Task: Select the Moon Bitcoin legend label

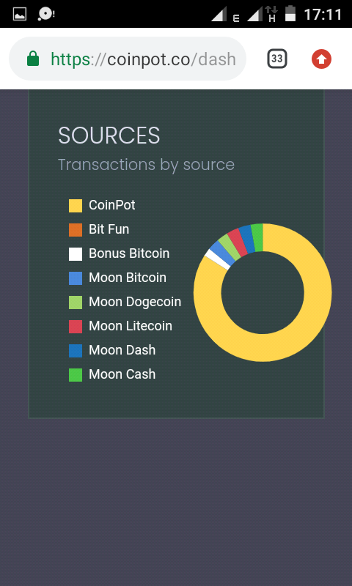Action: 127,278
